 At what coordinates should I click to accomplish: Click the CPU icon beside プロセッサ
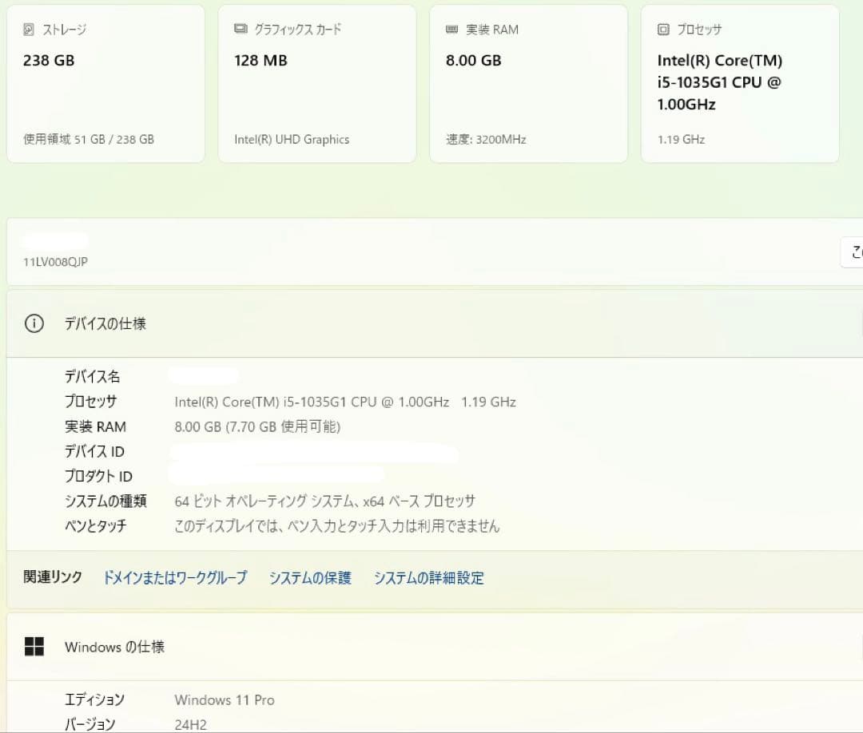[663, 30]
